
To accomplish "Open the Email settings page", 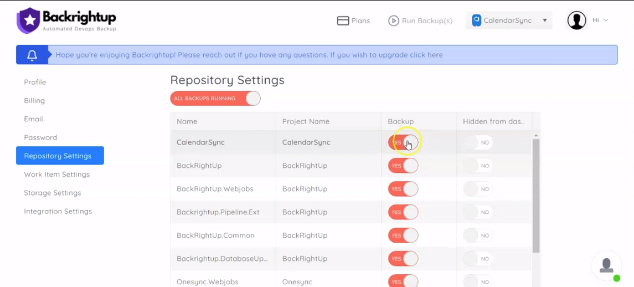I will tap(34, 119).
